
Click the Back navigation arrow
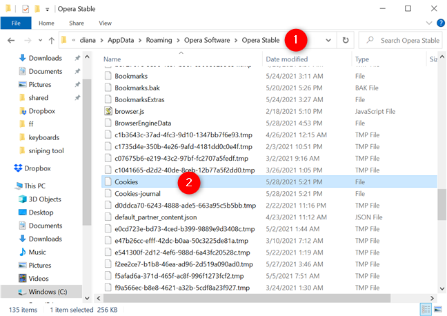click(11, 40)
